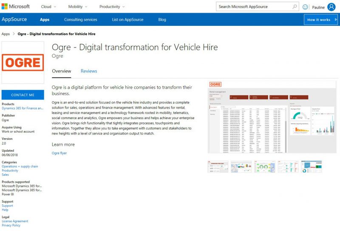Select the first screenshot thumbnail
The width and height of the screenshot is (340, 231).
pos(218,167)
